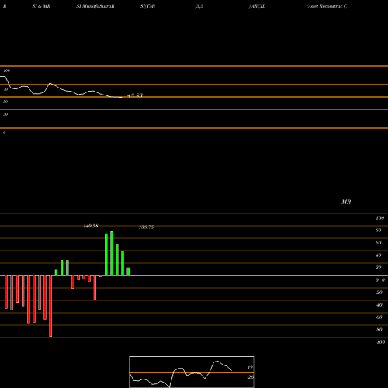This screenshot has width=388, height=388.
Task: Click the 26 label in mini chart
Action: tap(250, 377)
